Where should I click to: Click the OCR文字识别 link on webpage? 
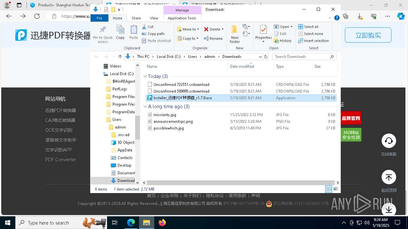pyautogui.click(x=59, y=130)
